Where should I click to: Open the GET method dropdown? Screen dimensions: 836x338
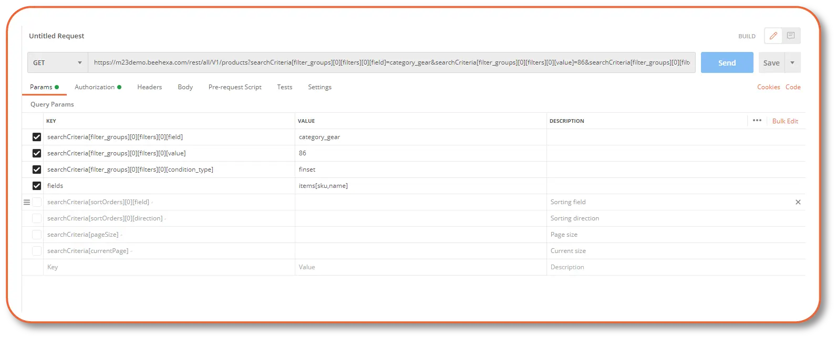(57, 62)
